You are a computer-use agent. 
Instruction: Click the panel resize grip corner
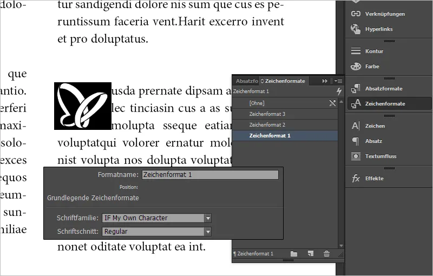[x=341, y=254]
